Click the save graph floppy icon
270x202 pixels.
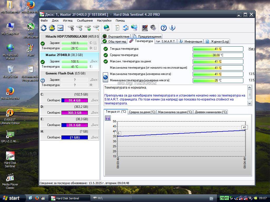[108, 118]
